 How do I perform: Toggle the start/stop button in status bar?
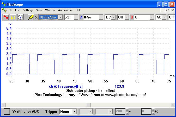[7, 112]
